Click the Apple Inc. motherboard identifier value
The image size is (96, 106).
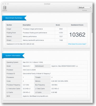pos(65,66)
